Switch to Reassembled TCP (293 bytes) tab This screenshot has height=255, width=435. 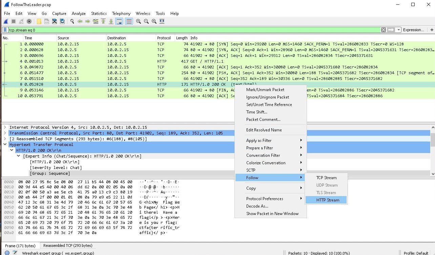pyautogui.click(x=68, y=246)
